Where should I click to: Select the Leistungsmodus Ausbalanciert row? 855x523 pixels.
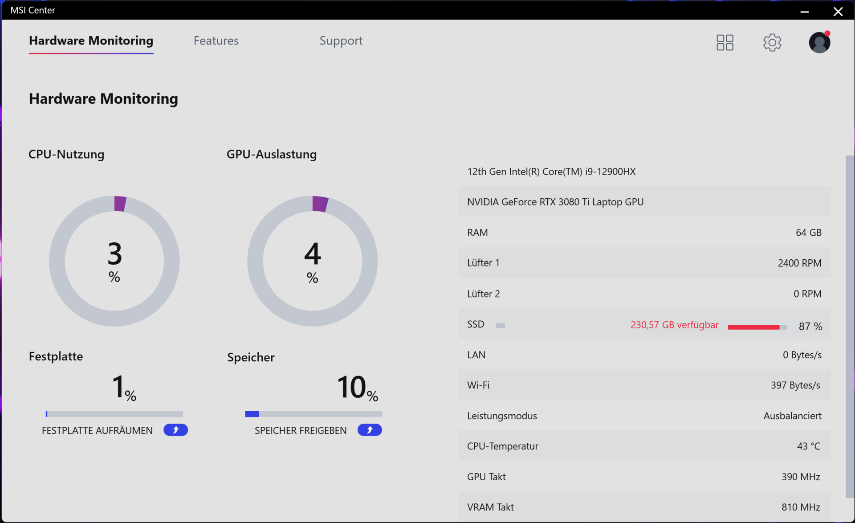(644, 416)
